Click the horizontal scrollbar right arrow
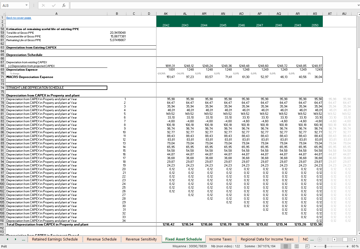The width and height of the screenshot is (360, 249). point(354,239)
